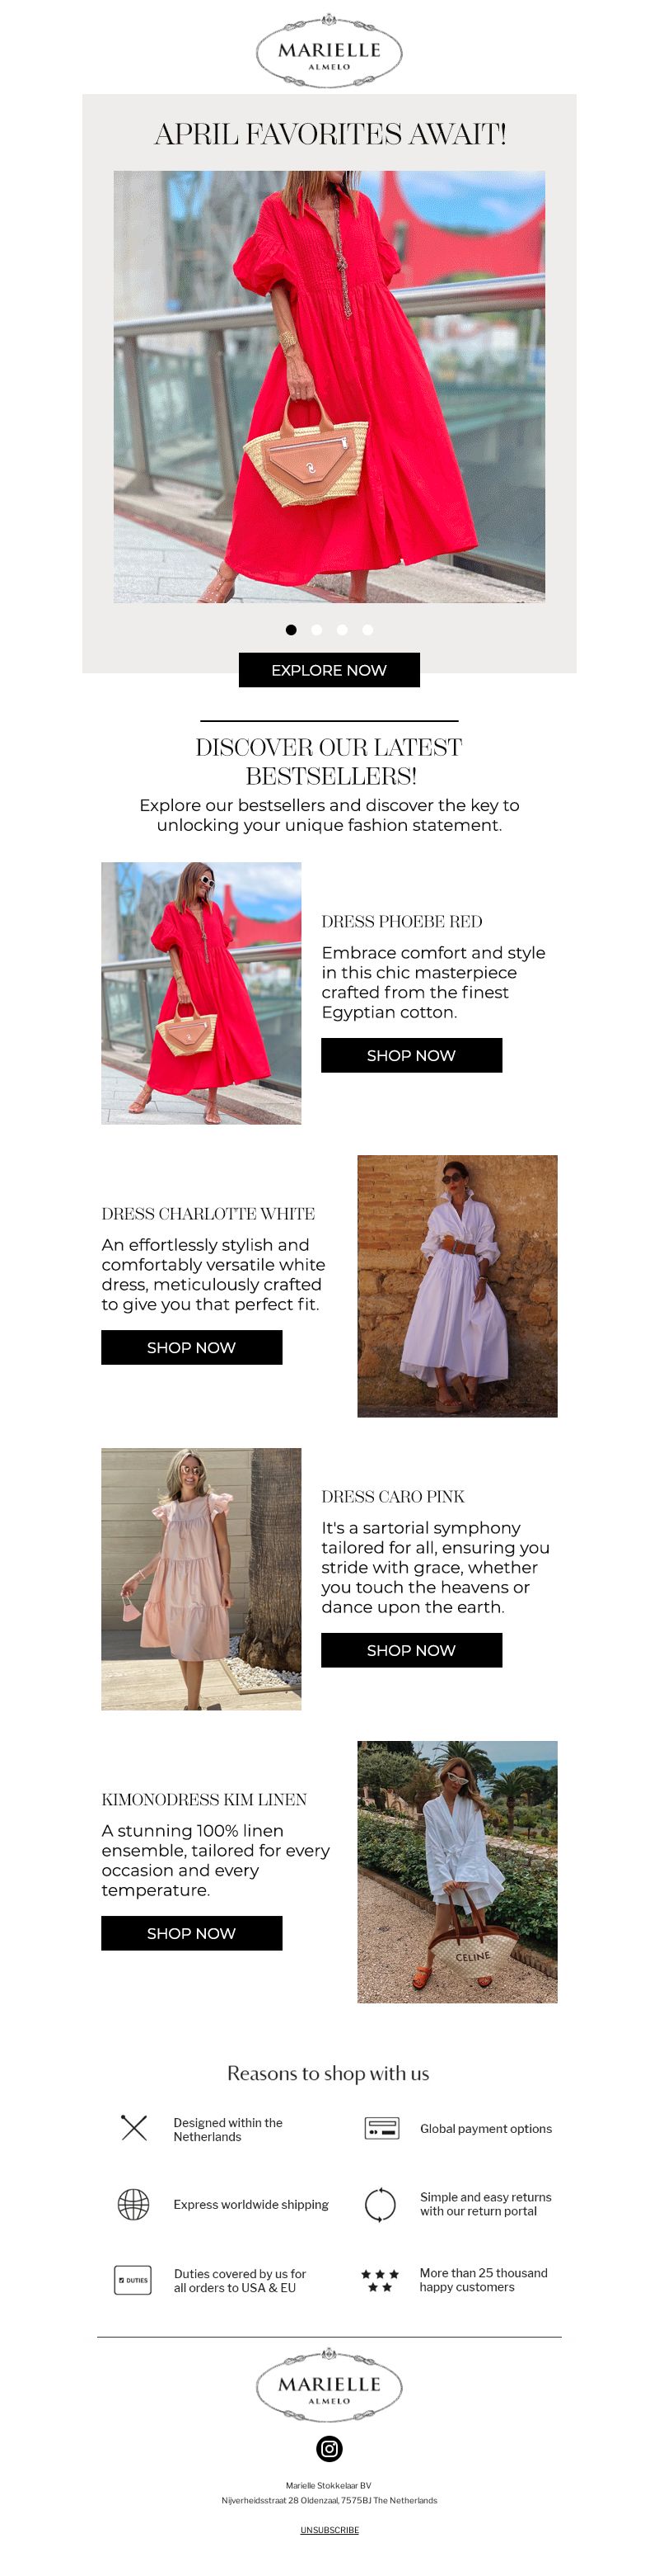This screenshot has width=659, height=2576.
Task: Click the five stars happy customers icon
Action: coord(380,2280)
